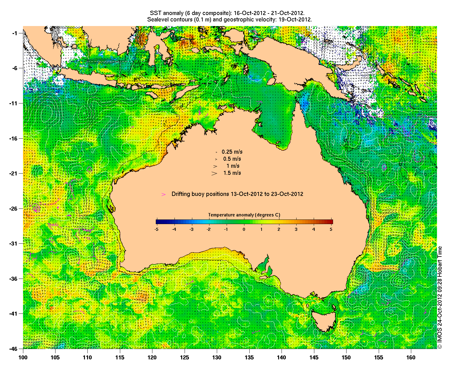The width and height of the screenshot is (460, 375).
Task: Click the dark red end of the temperature colorbar
Action: (331, 222)
